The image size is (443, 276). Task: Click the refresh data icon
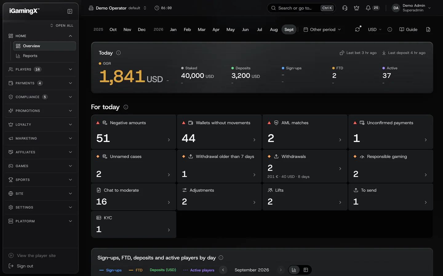[x=357, y=29]
